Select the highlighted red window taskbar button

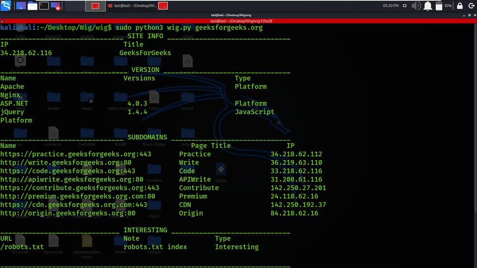click(95, 6)
